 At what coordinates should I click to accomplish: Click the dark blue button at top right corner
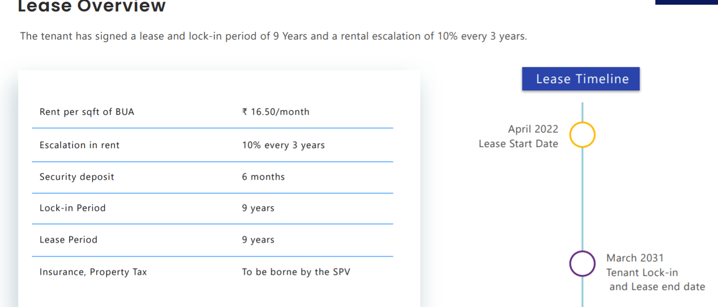pos(686,2)
